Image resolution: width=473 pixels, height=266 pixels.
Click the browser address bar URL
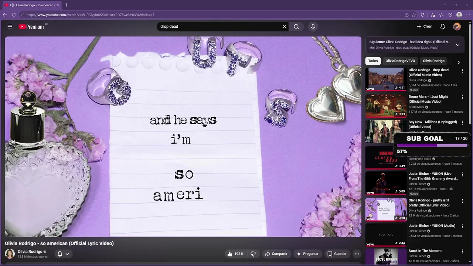[x=90, y=15]
